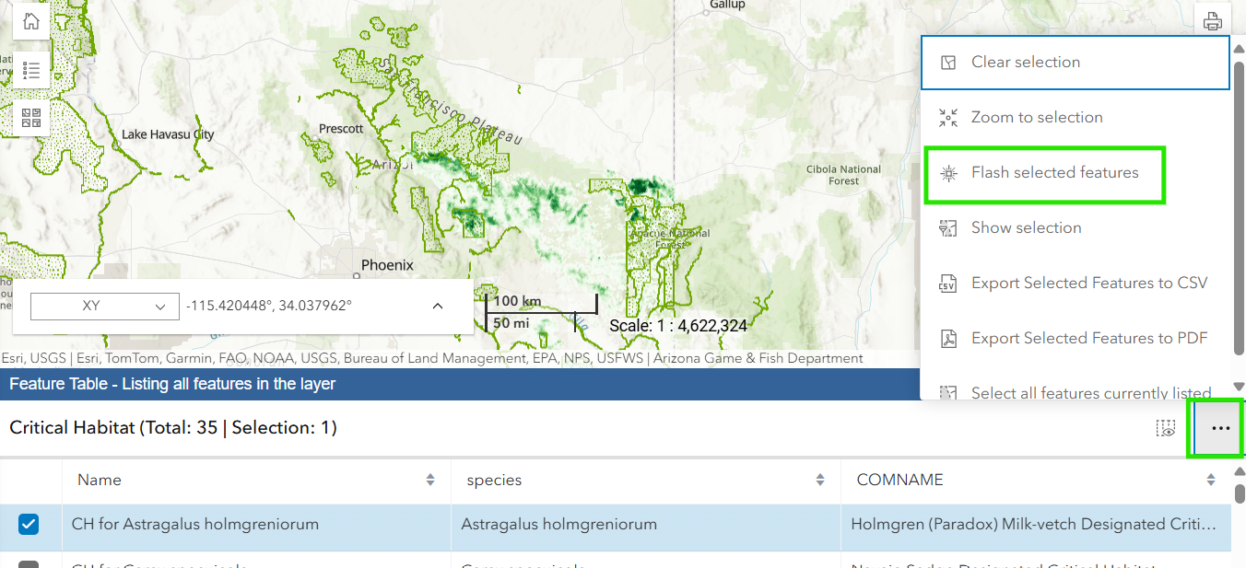Click the Clear selection icon
The image size is (1246, 568).
tap(948, 63)
